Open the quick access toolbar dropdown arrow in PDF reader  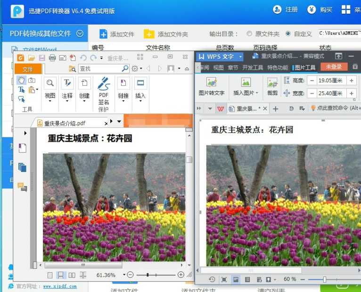click(x=101, y=58)
